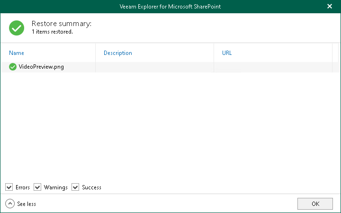Viewport: 341px width, 213px height.
Task: Select the VideoPreview.png file name
Action: (x=41, y=67)
